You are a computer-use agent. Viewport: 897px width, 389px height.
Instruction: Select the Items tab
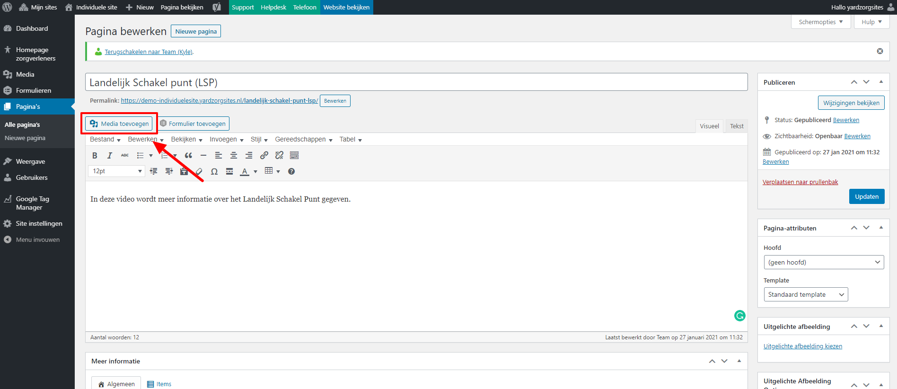point(159,384)
